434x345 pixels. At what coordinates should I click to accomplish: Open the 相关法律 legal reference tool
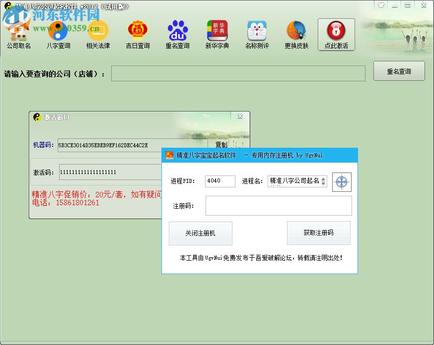(x=98, y=34)
